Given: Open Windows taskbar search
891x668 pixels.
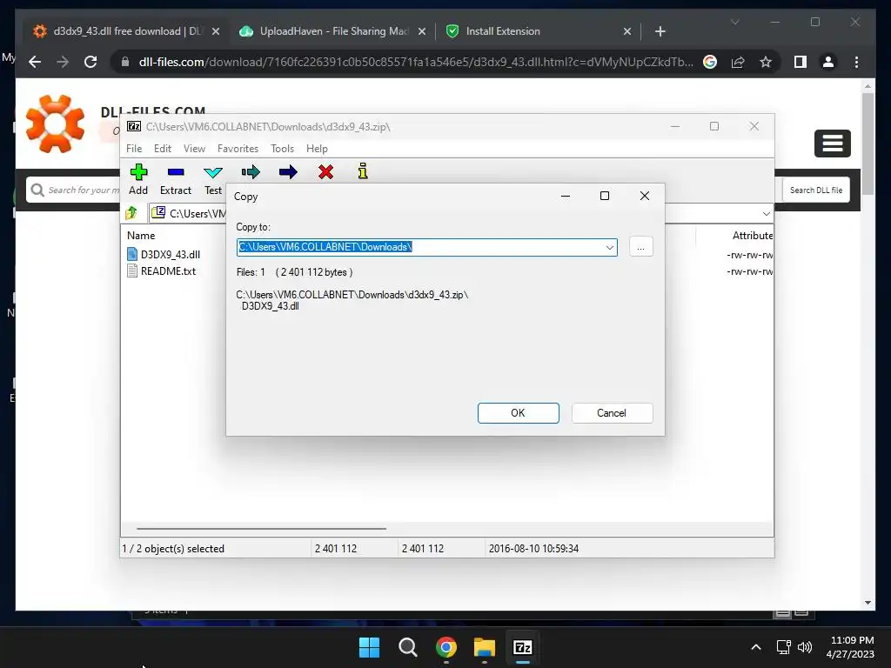Looking at the screenshot, I should coord(407,647).
